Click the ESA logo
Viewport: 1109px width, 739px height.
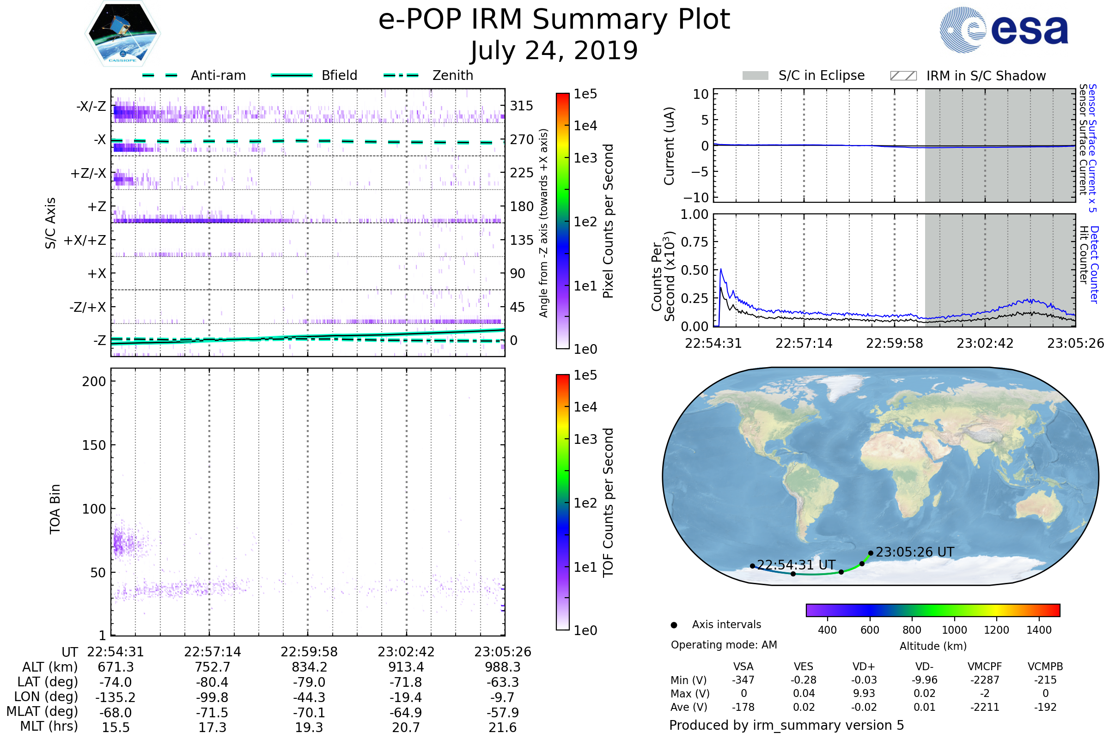1003,30
